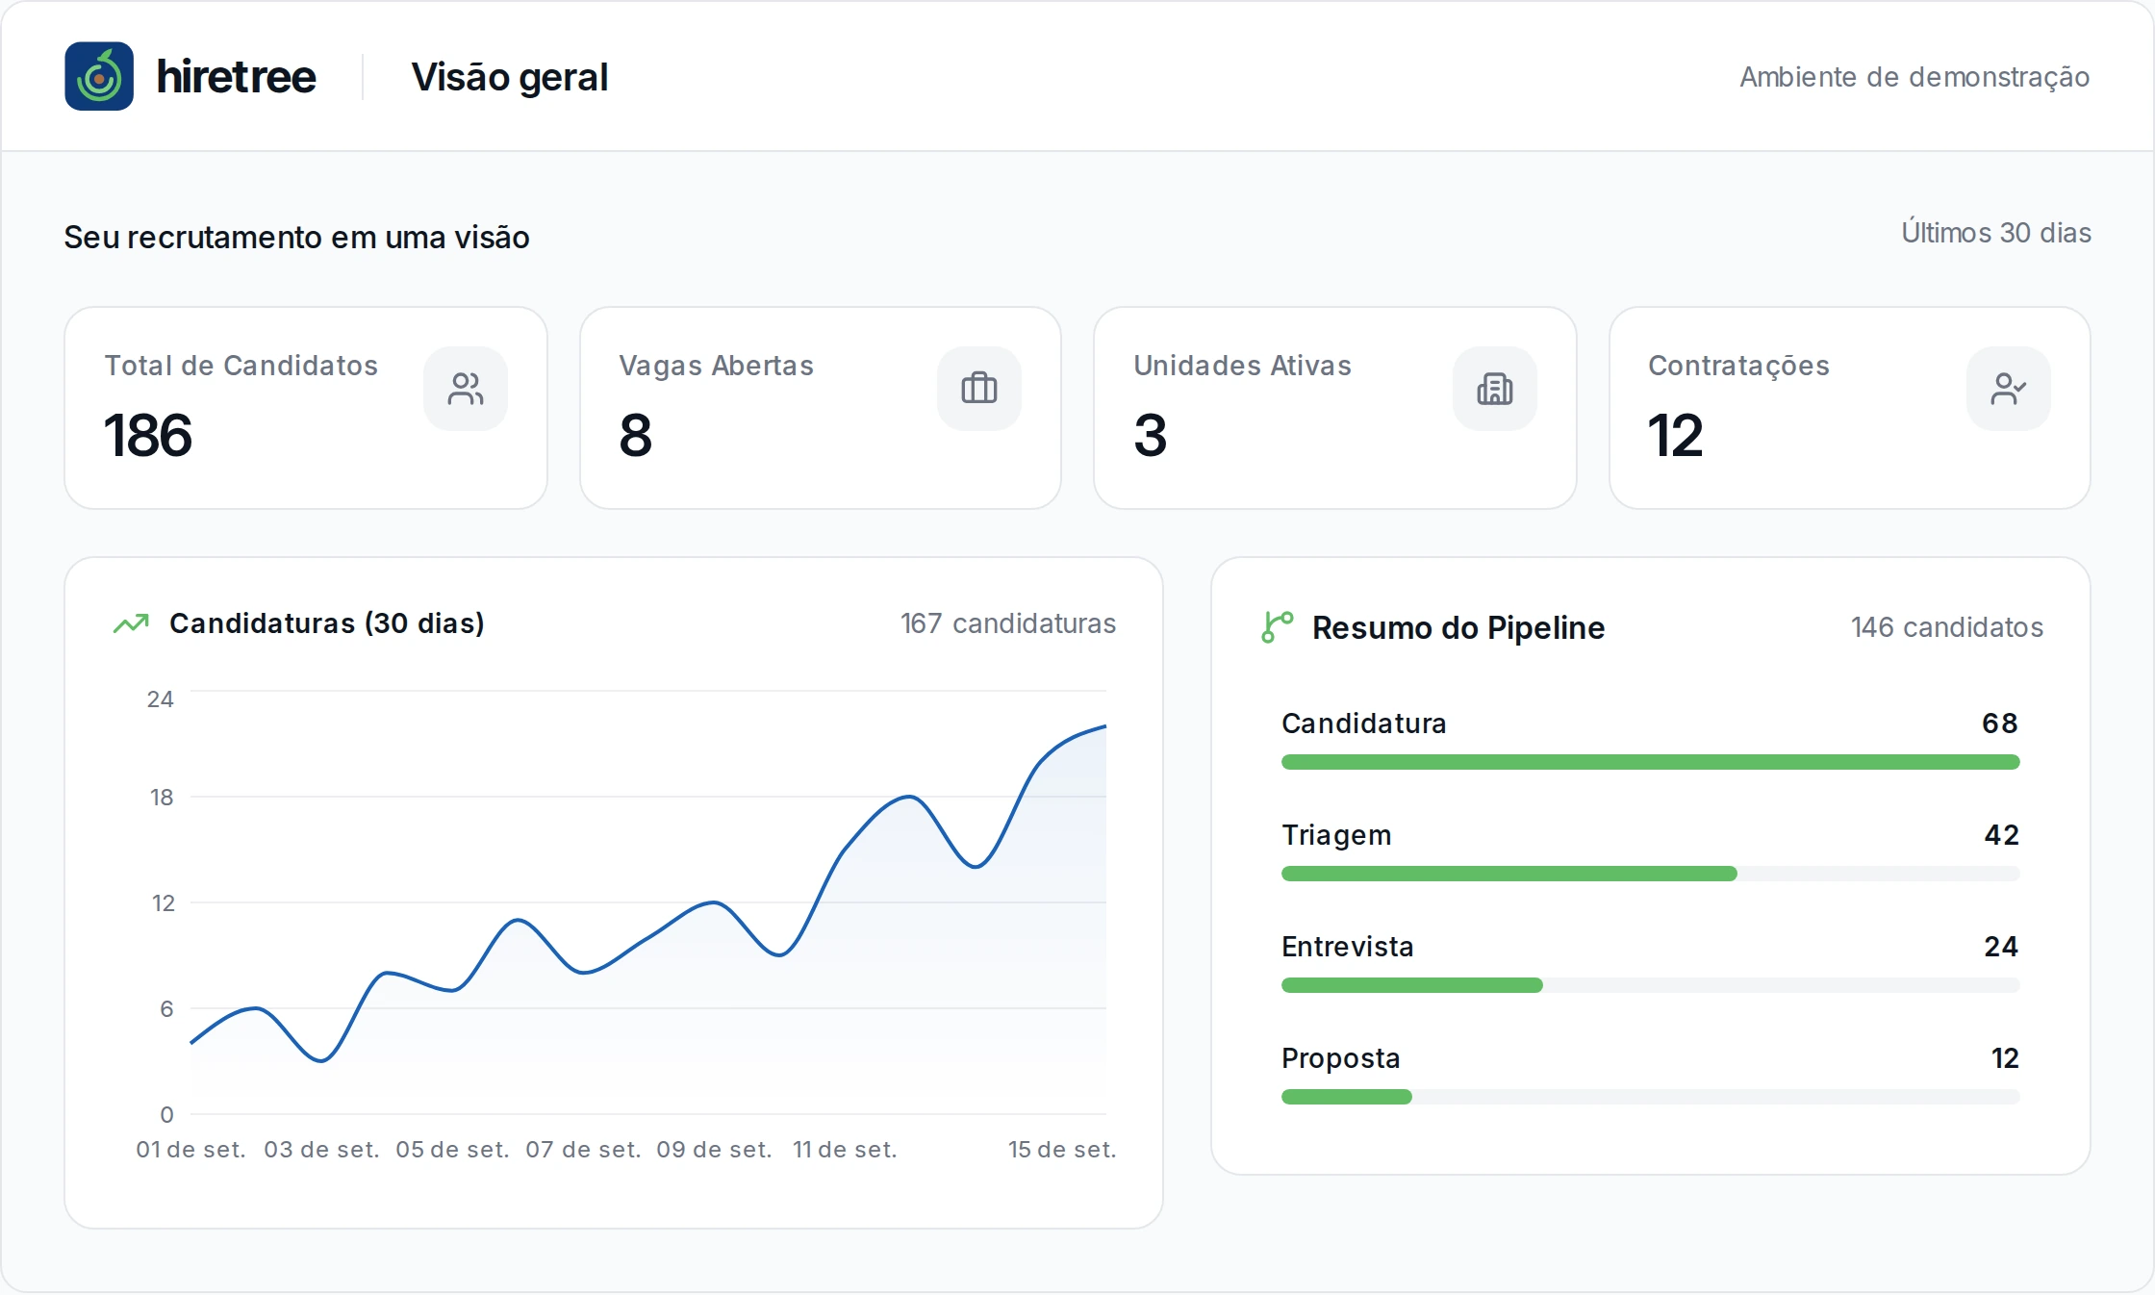
Task: Open the Contratações card
Action: pos(1850,408)
